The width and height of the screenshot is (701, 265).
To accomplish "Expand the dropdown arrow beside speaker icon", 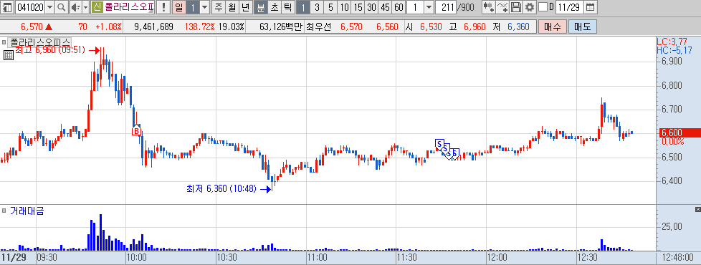I will pos(85,7).
